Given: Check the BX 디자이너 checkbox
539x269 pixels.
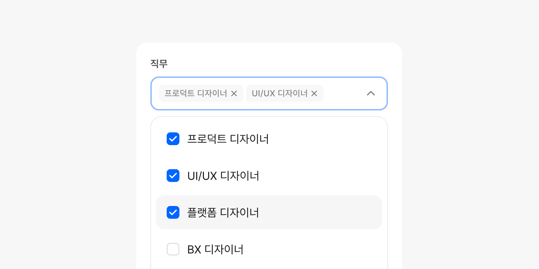Looking at the screenshot, I should 173,249.
